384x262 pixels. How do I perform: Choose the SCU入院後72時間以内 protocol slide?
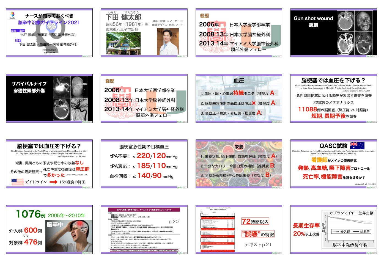pyautogui.click(x=144, y=229)
